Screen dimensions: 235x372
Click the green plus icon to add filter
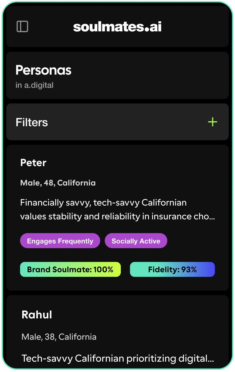(x=212, y=122)
